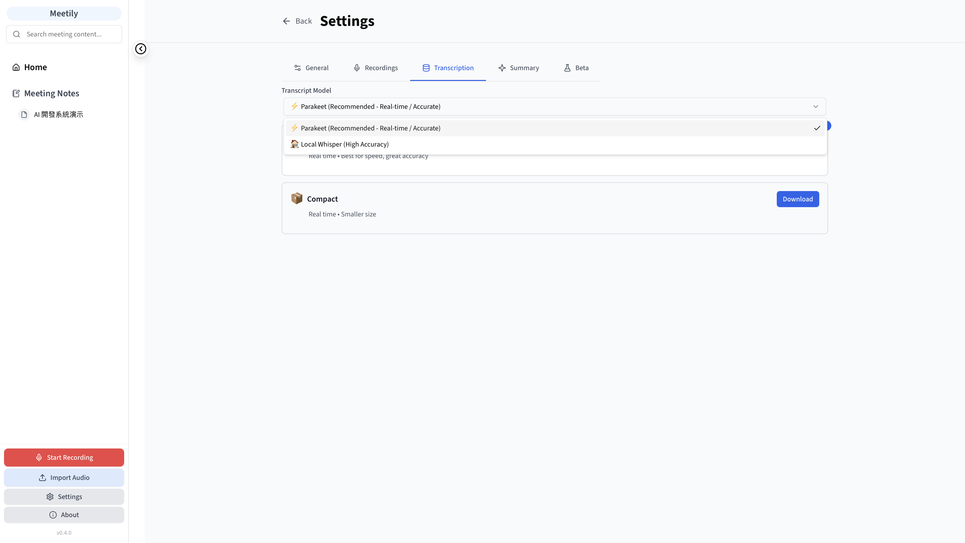Click the Meeting Notes notepad icon
Image resolution: width=965 pixels, height=543 pixels.
coord(16,93)
